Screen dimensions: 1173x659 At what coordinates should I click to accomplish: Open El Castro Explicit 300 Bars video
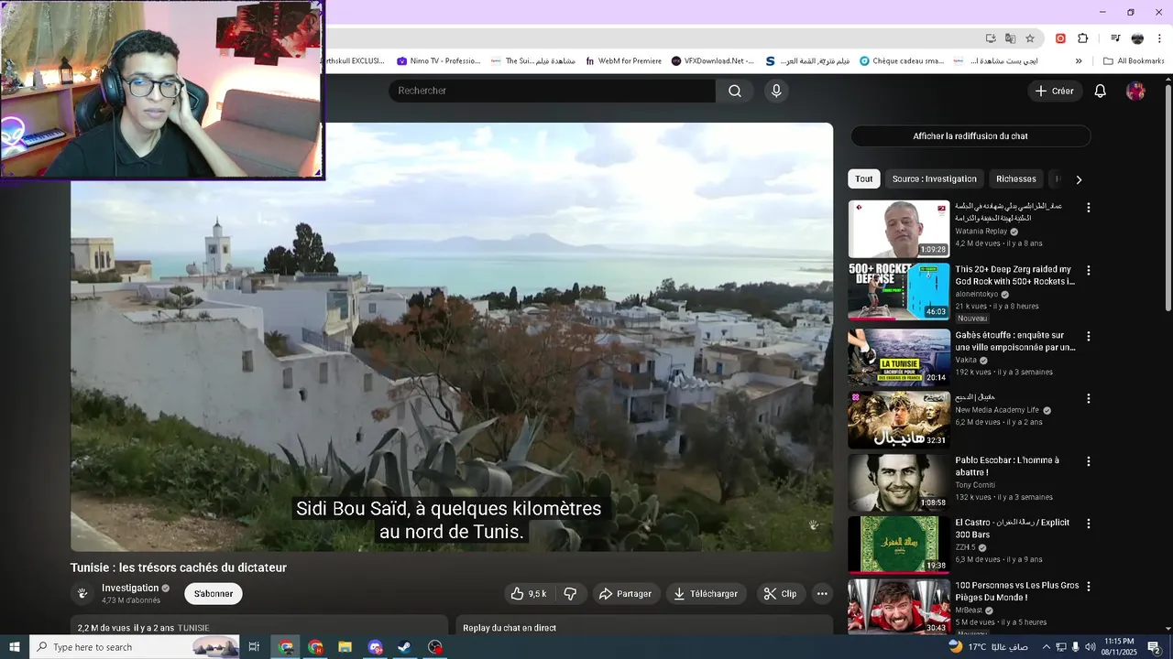[1013, 528]
